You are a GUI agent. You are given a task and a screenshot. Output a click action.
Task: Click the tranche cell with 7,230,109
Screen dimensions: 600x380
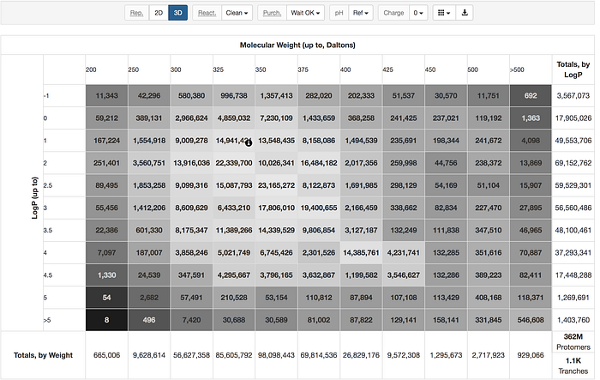[276, 118]
